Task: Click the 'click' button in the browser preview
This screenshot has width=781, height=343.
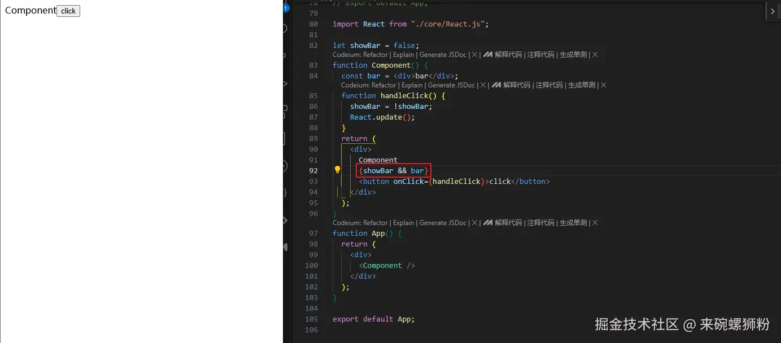Action: [x=68, y=11]
